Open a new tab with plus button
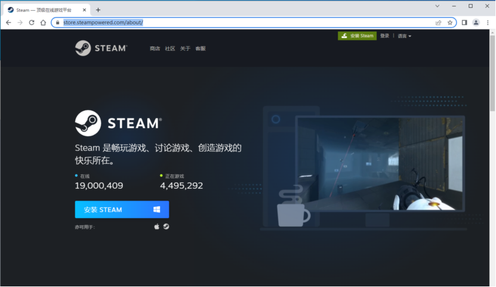The height and width of the screenshot is (287, 496). [98, 10]
